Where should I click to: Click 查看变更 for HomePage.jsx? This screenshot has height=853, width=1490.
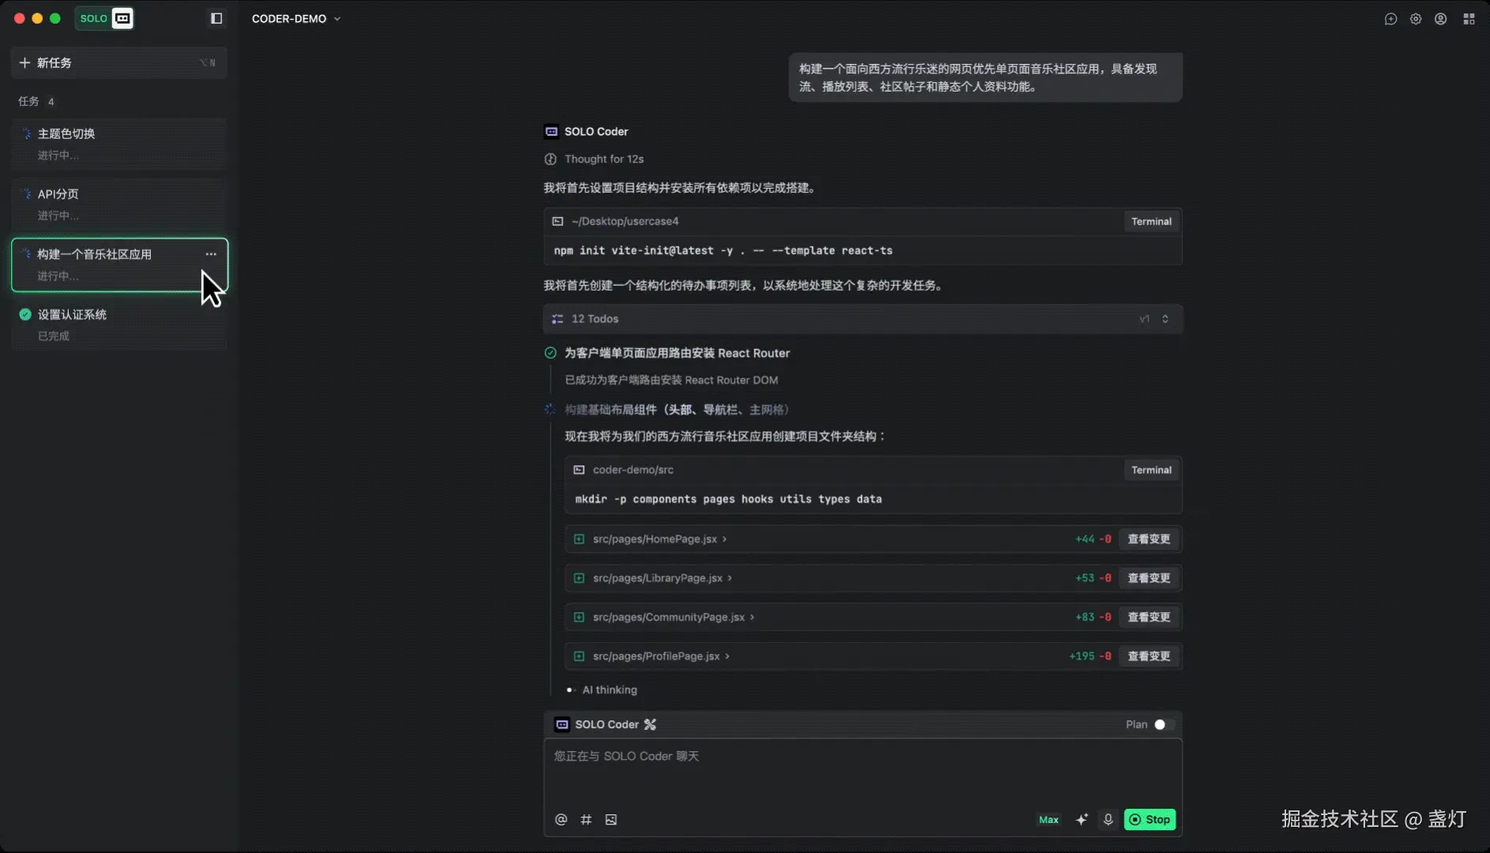coord(1149,539)
